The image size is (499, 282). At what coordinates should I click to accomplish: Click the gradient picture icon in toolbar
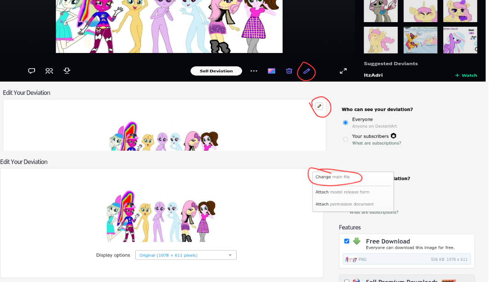pos(272,71)
